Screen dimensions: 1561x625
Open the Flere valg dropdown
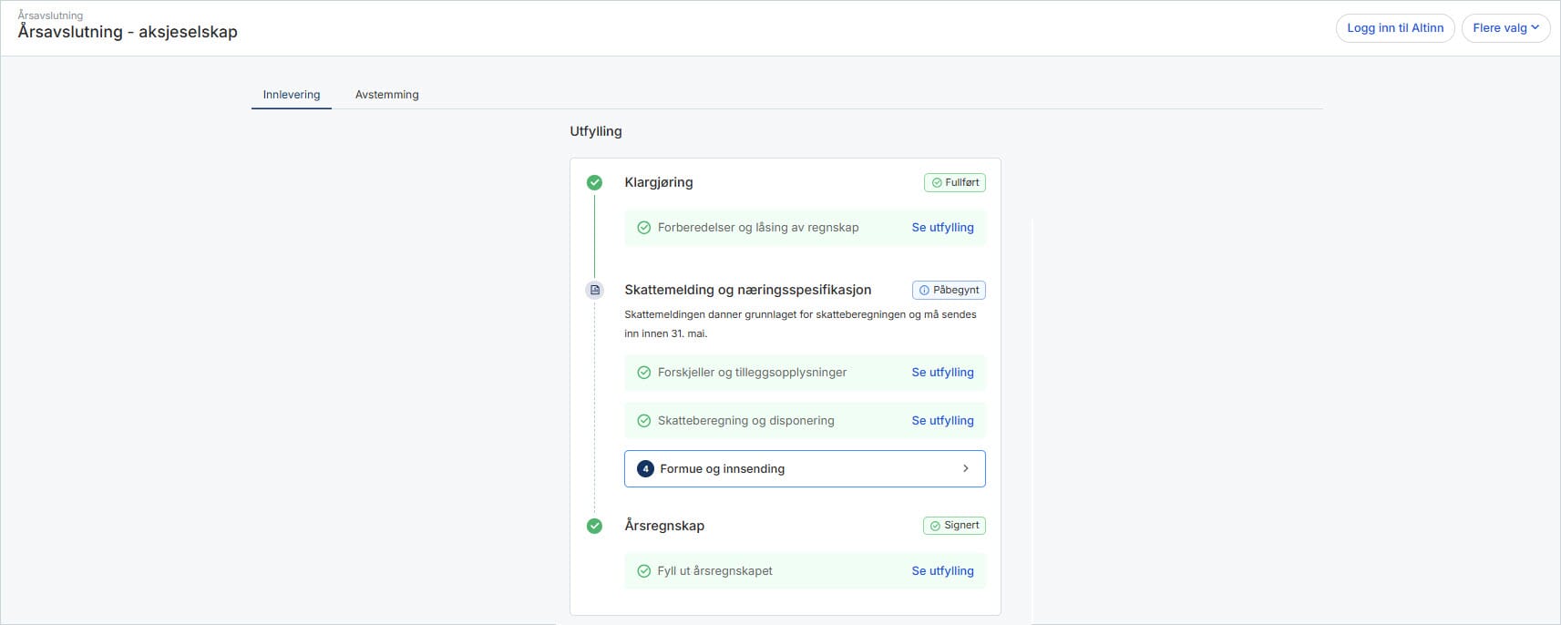coord(1505,28)
